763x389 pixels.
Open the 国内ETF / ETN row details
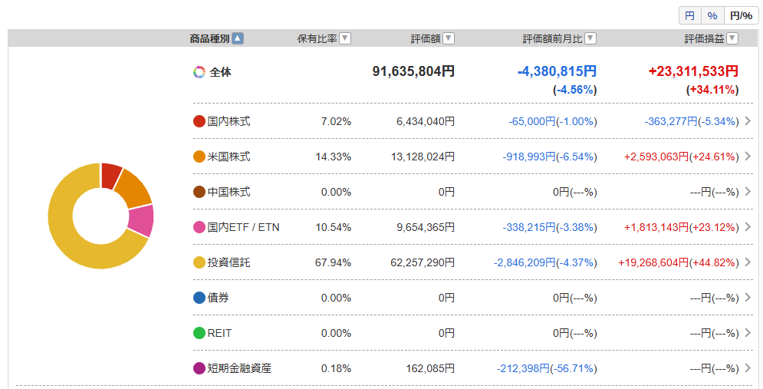(472, 227)
